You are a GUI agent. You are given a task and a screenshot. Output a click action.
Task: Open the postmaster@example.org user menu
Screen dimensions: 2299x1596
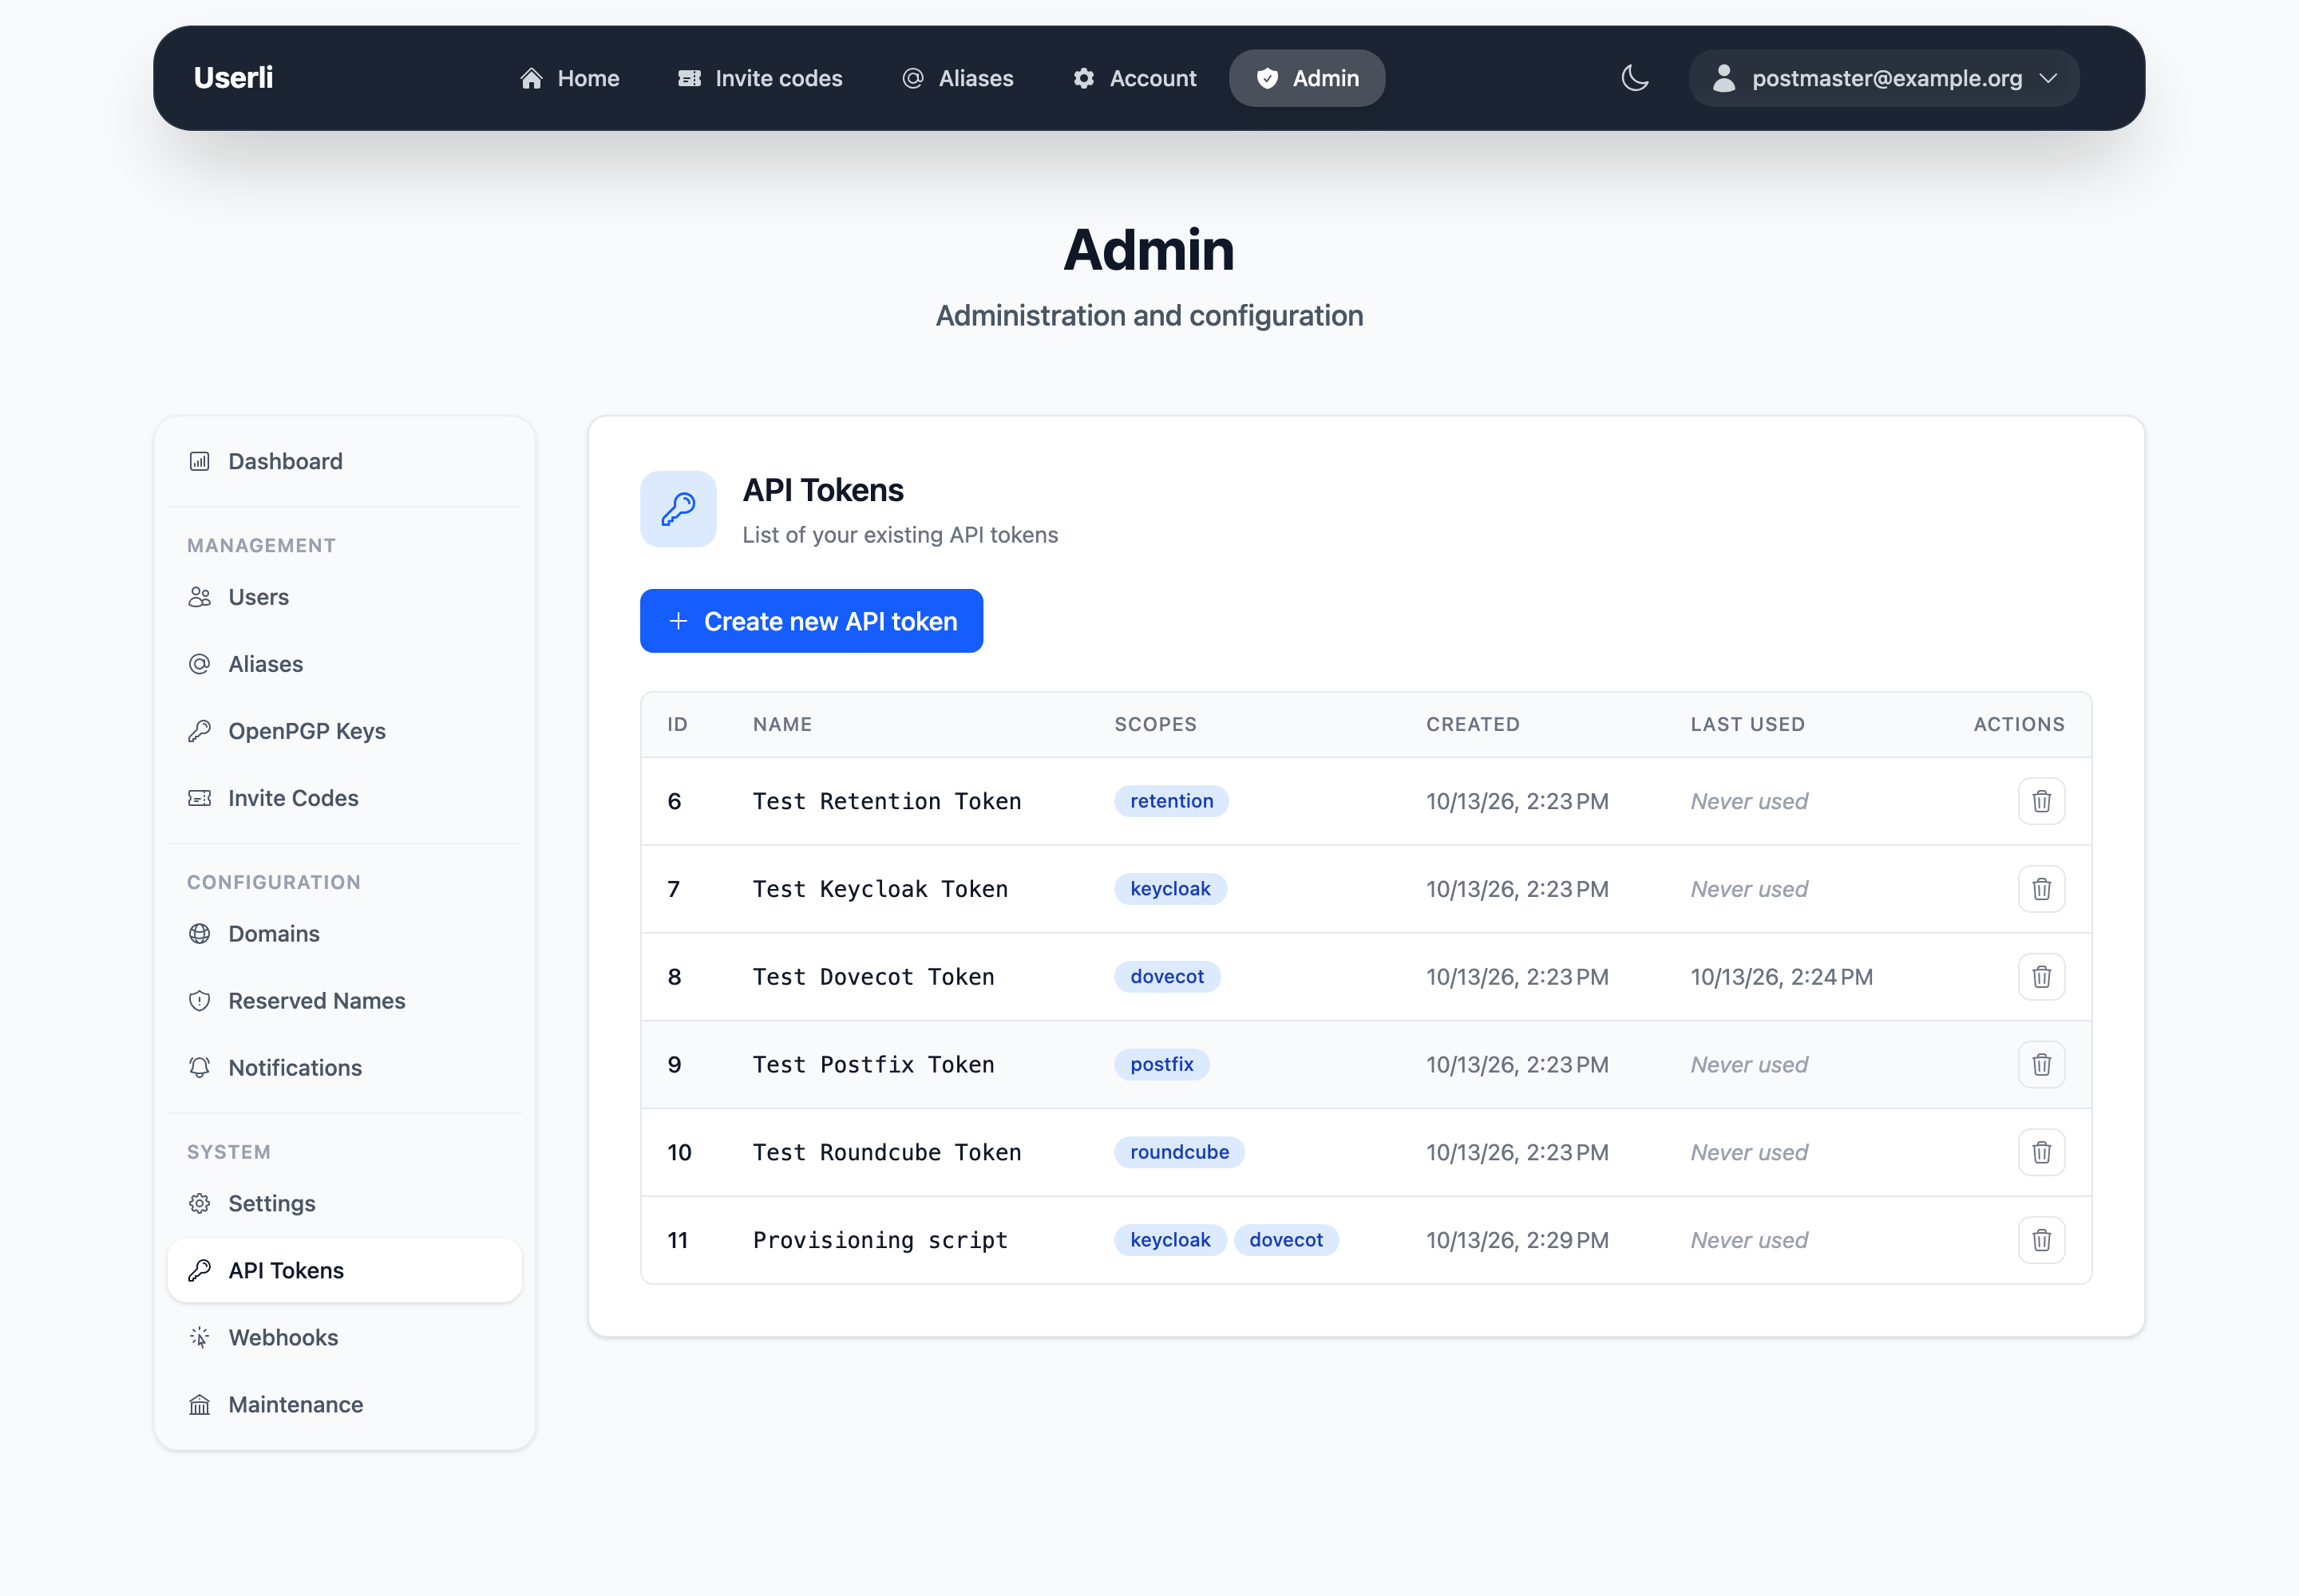[1884, 78]
